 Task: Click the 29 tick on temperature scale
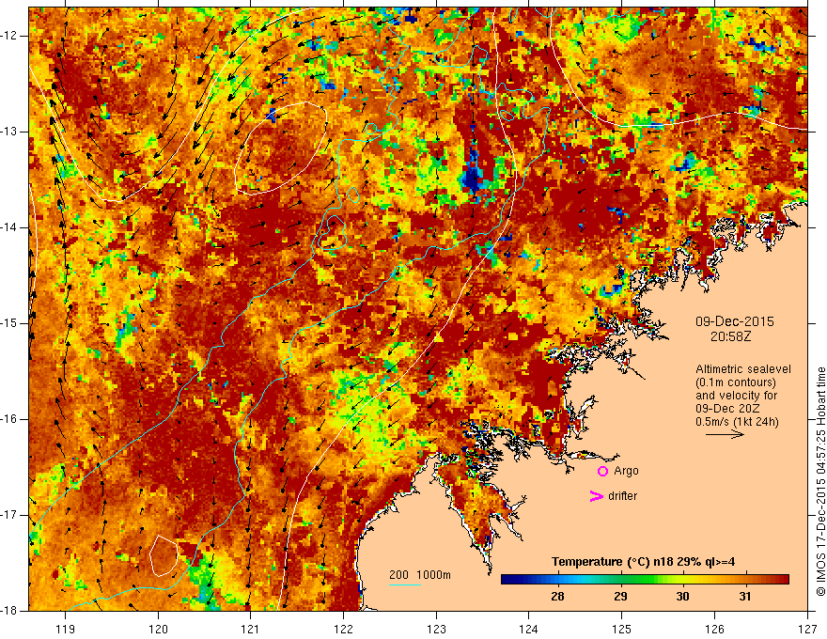620,597
